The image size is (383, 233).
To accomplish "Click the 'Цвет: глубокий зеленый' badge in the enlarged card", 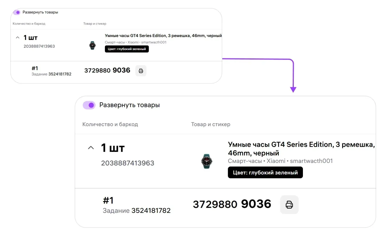I will click(x=265, y=173).
